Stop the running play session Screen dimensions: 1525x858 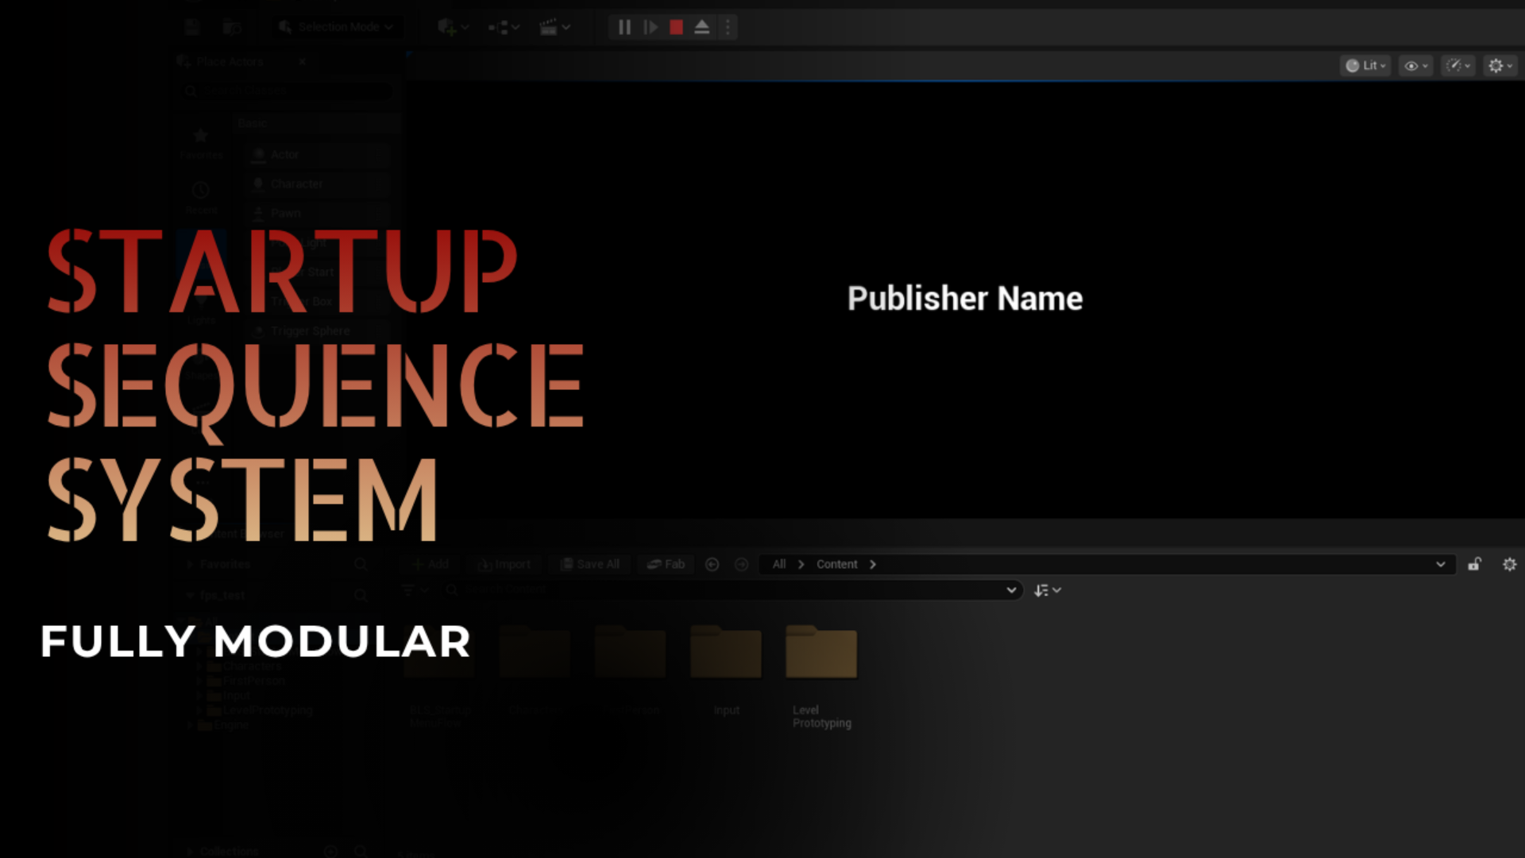tap(676, 28)
